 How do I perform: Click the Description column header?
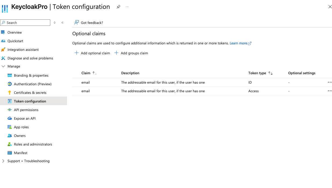pyautogui.click(x=130, y=73)
